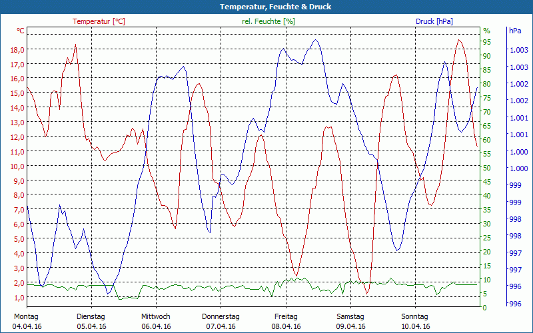Screen dimensions: 533x333
Task: Click the '12,0' temperature axis value
Action: click(17, 137)
